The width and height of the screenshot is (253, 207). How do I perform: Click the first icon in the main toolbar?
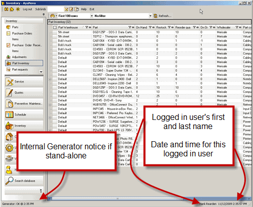[x=6, y=9]
